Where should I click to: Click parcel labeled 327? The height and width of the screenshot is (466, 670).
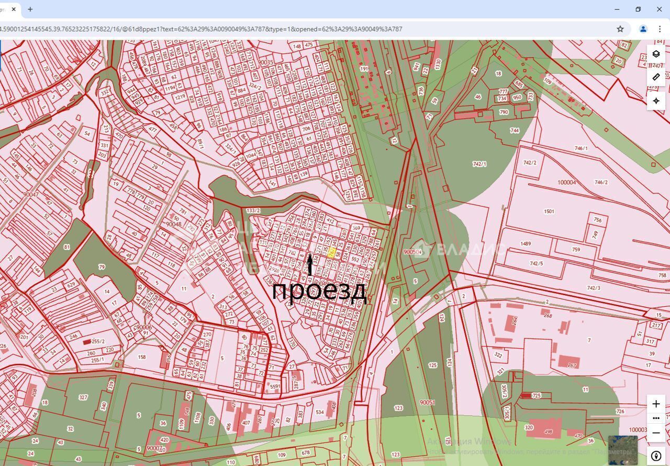coord(83,398)
